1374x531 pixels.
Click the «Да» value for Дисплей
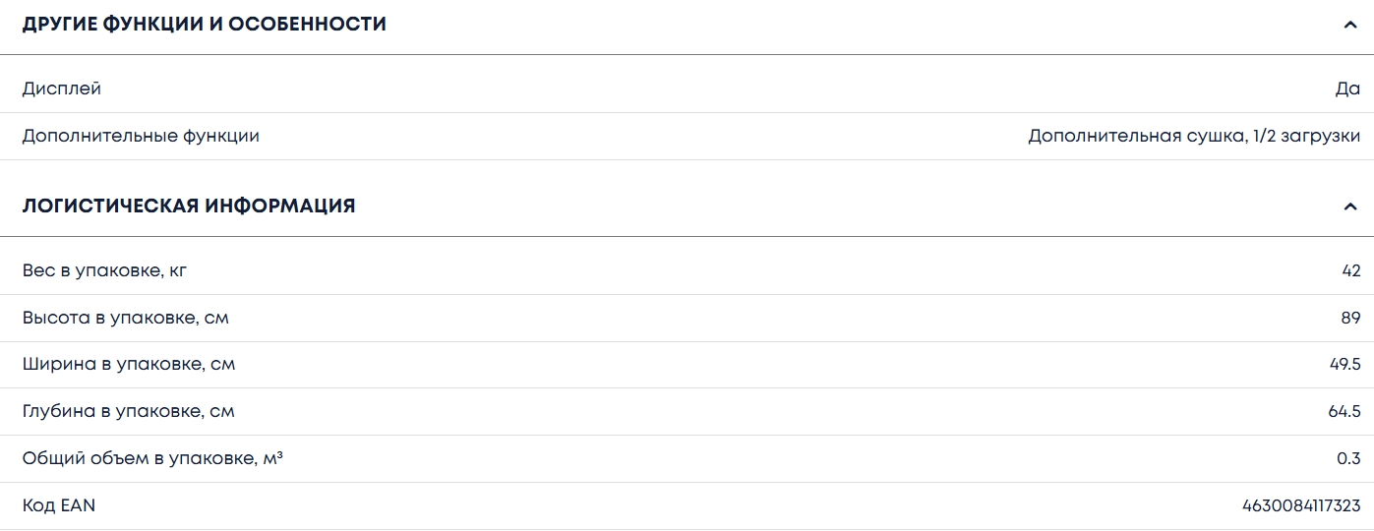[1347, 88]
